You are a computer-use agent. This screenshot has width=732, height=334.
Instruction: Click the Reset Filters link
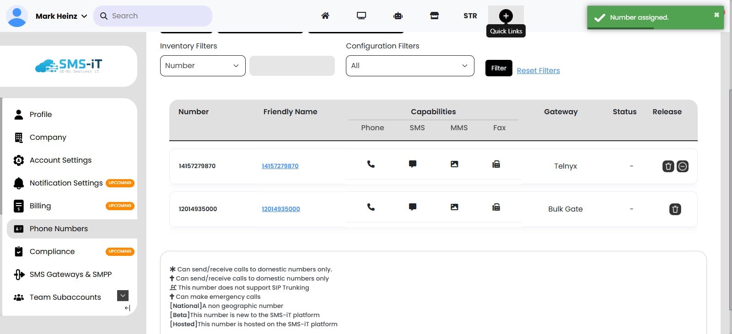(x=538, y=70)
